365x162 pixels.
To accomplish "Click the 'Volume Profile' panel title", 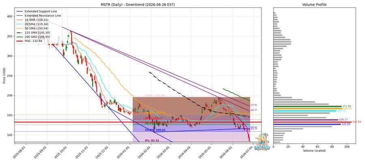I will coord(314,4).
